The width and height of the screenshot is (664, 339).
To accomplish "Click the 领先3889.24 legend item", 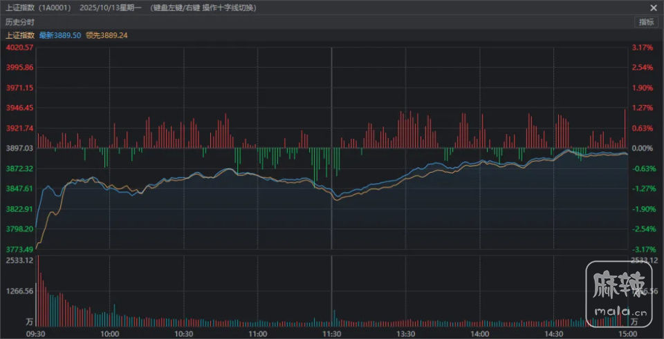I will click(x=107, y=35).
